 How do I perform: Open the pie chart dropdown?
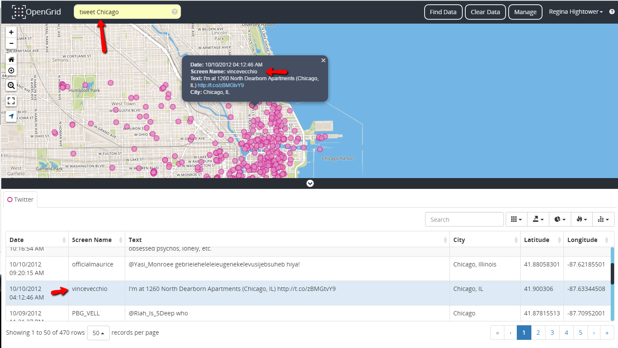(560, 219)
